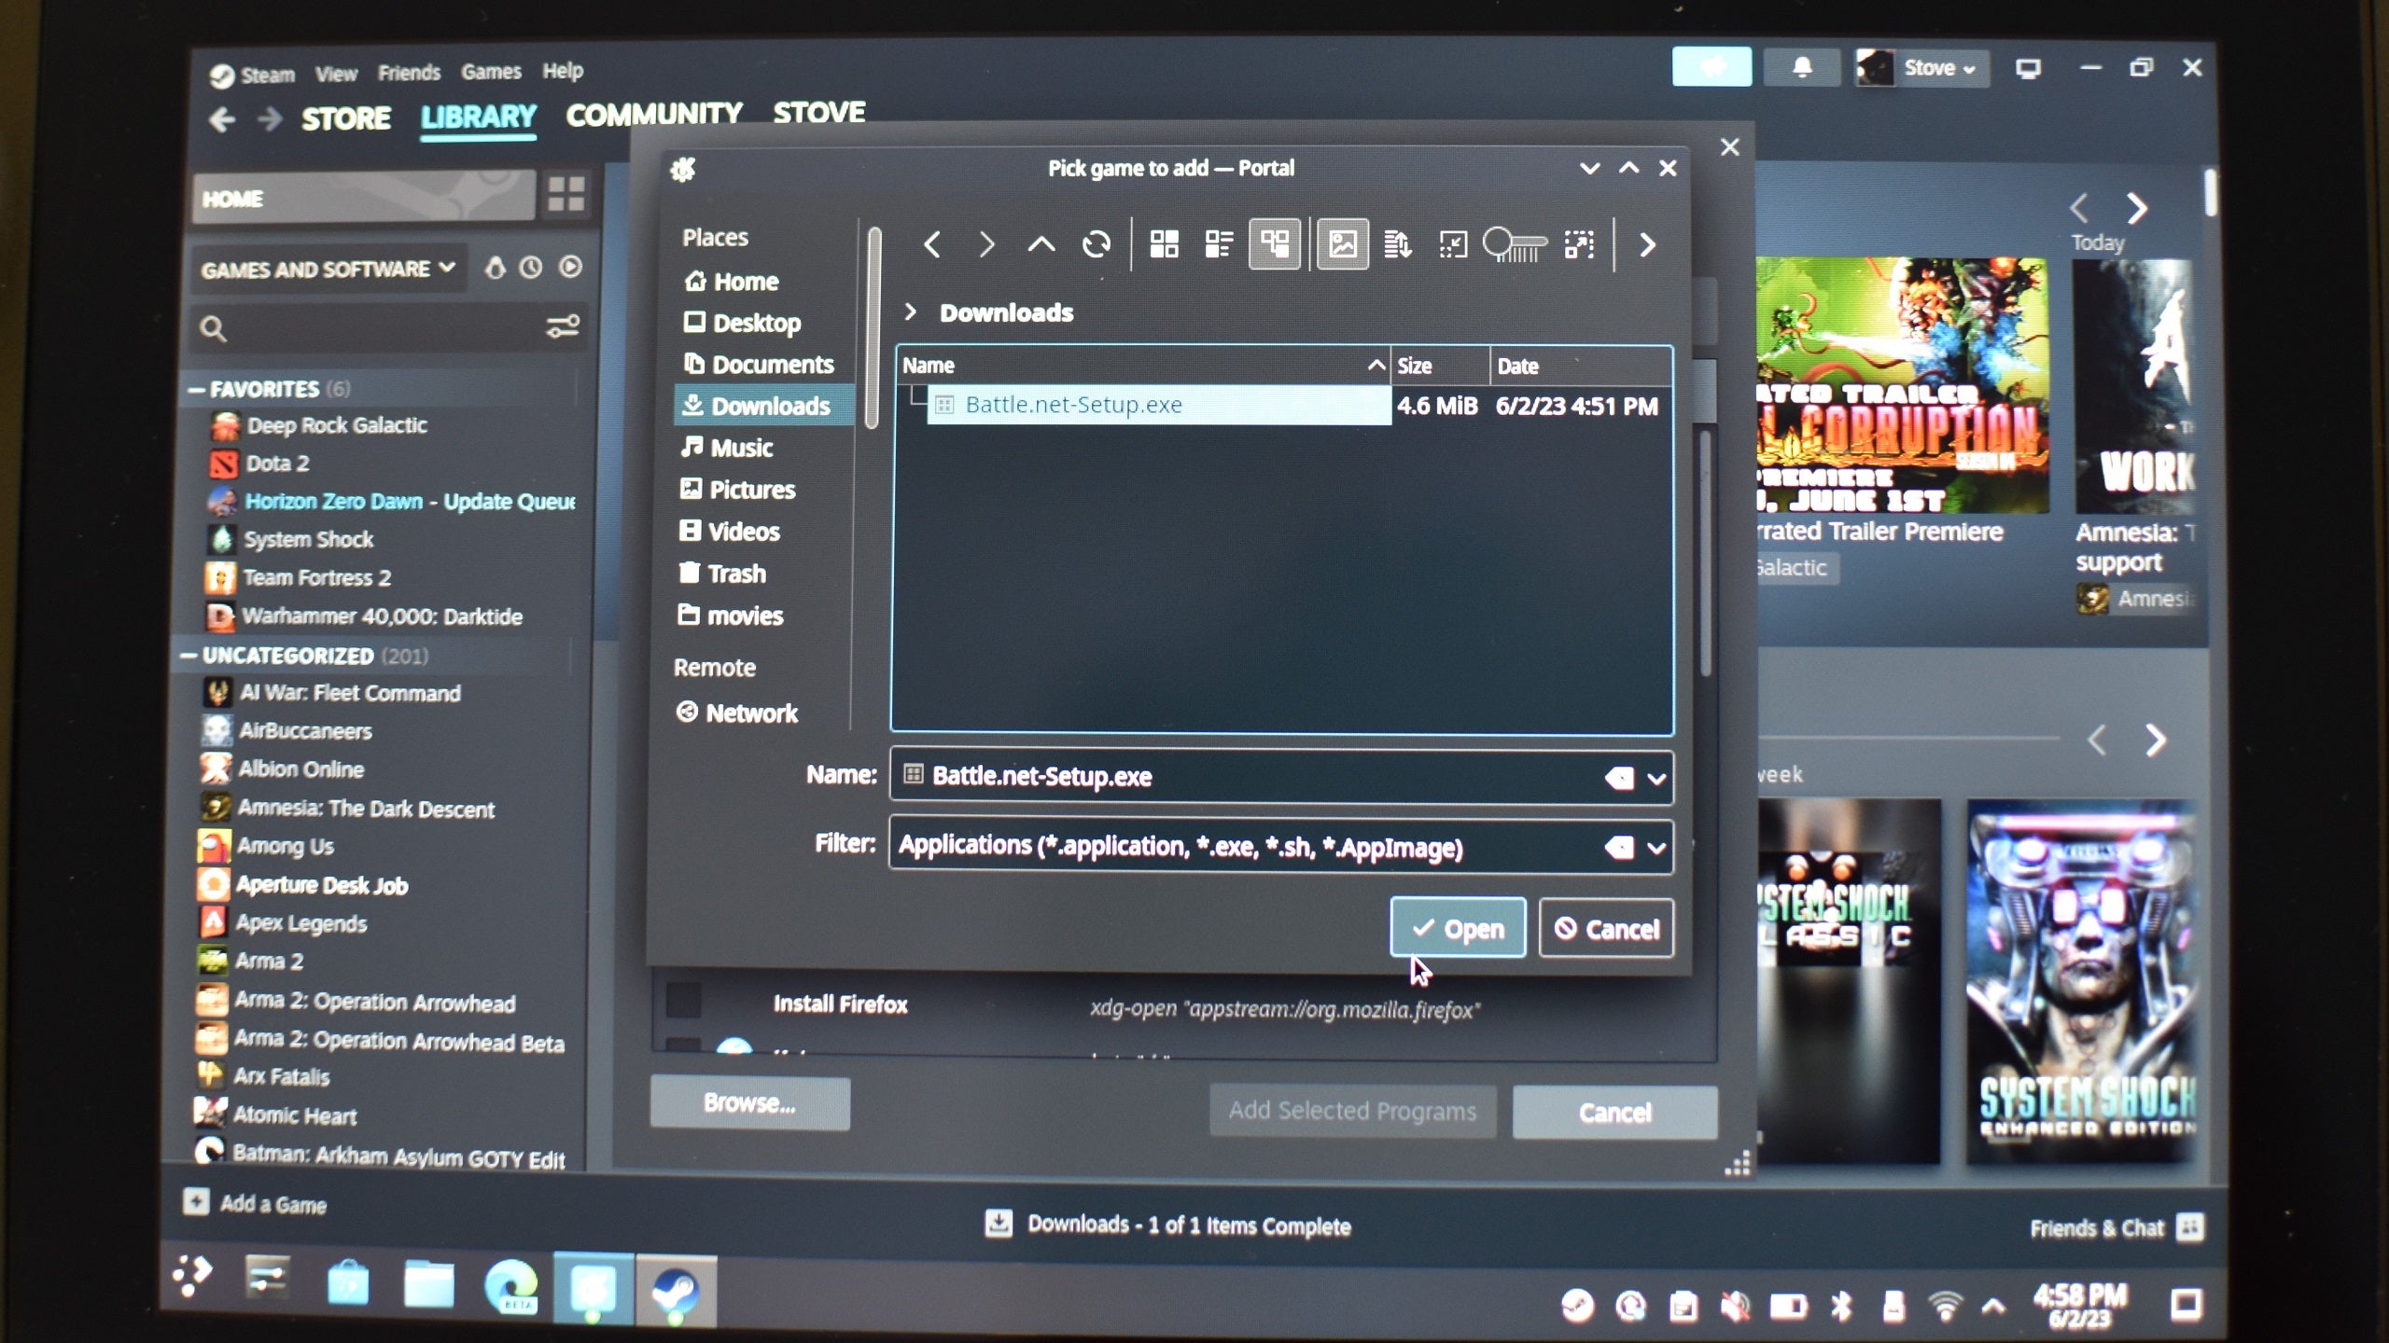Expand the Name field history dropdown

1656,778
